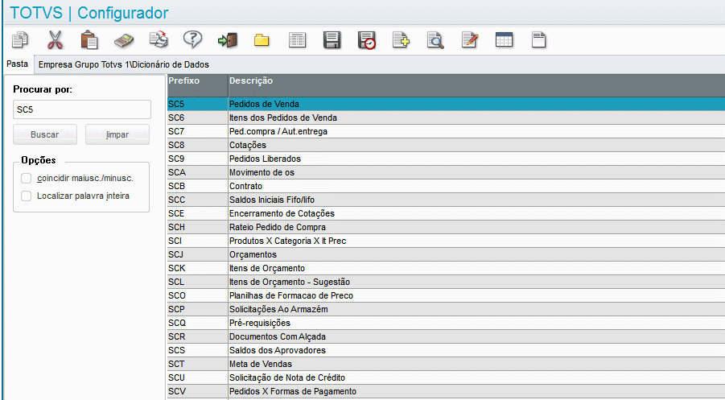Screen dimensions: 725x400
Task: Select the SCK Itens de Orçamento row
Action: tap(446, 268)
